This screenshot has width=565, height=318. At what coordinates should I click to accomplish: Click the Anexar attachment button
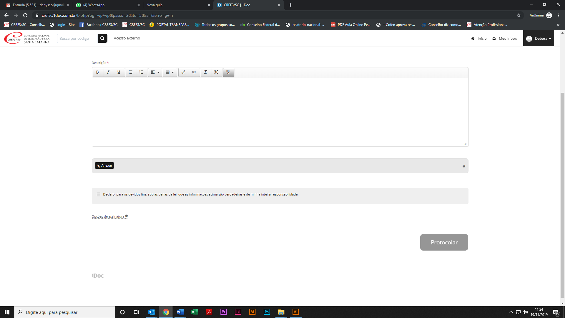click(104, 165)
